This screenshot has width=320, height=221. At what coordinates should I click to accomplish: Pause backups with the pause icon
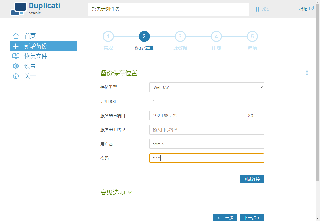coord(257,10)
